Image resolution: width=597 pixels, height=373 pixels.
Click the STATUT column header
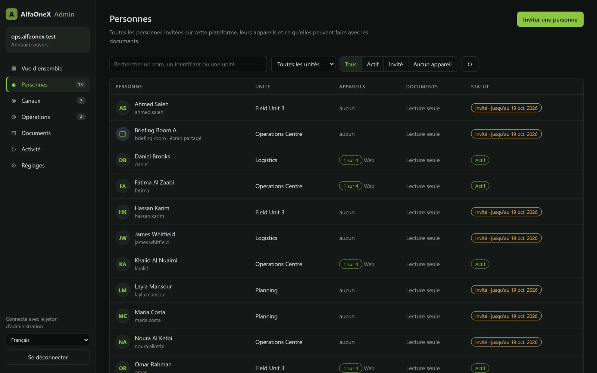[480, 87]
